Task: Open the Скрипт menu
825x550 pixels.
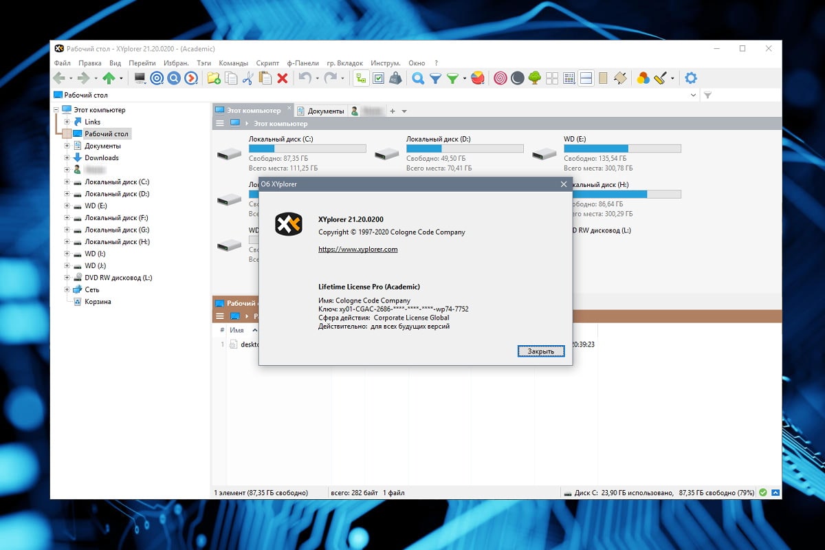Action: [x=267, y=63]
